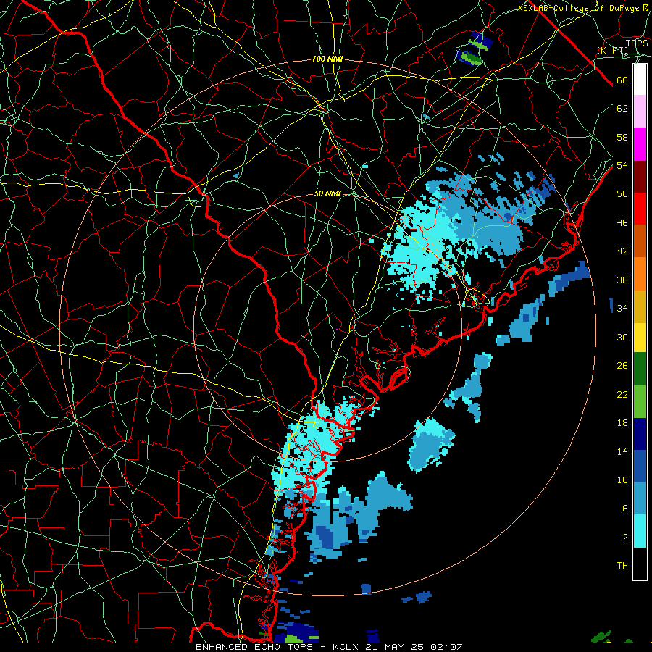Select the magenta legend color block
Viewport: 652px width, 652px height.
(x=640, y=144)
